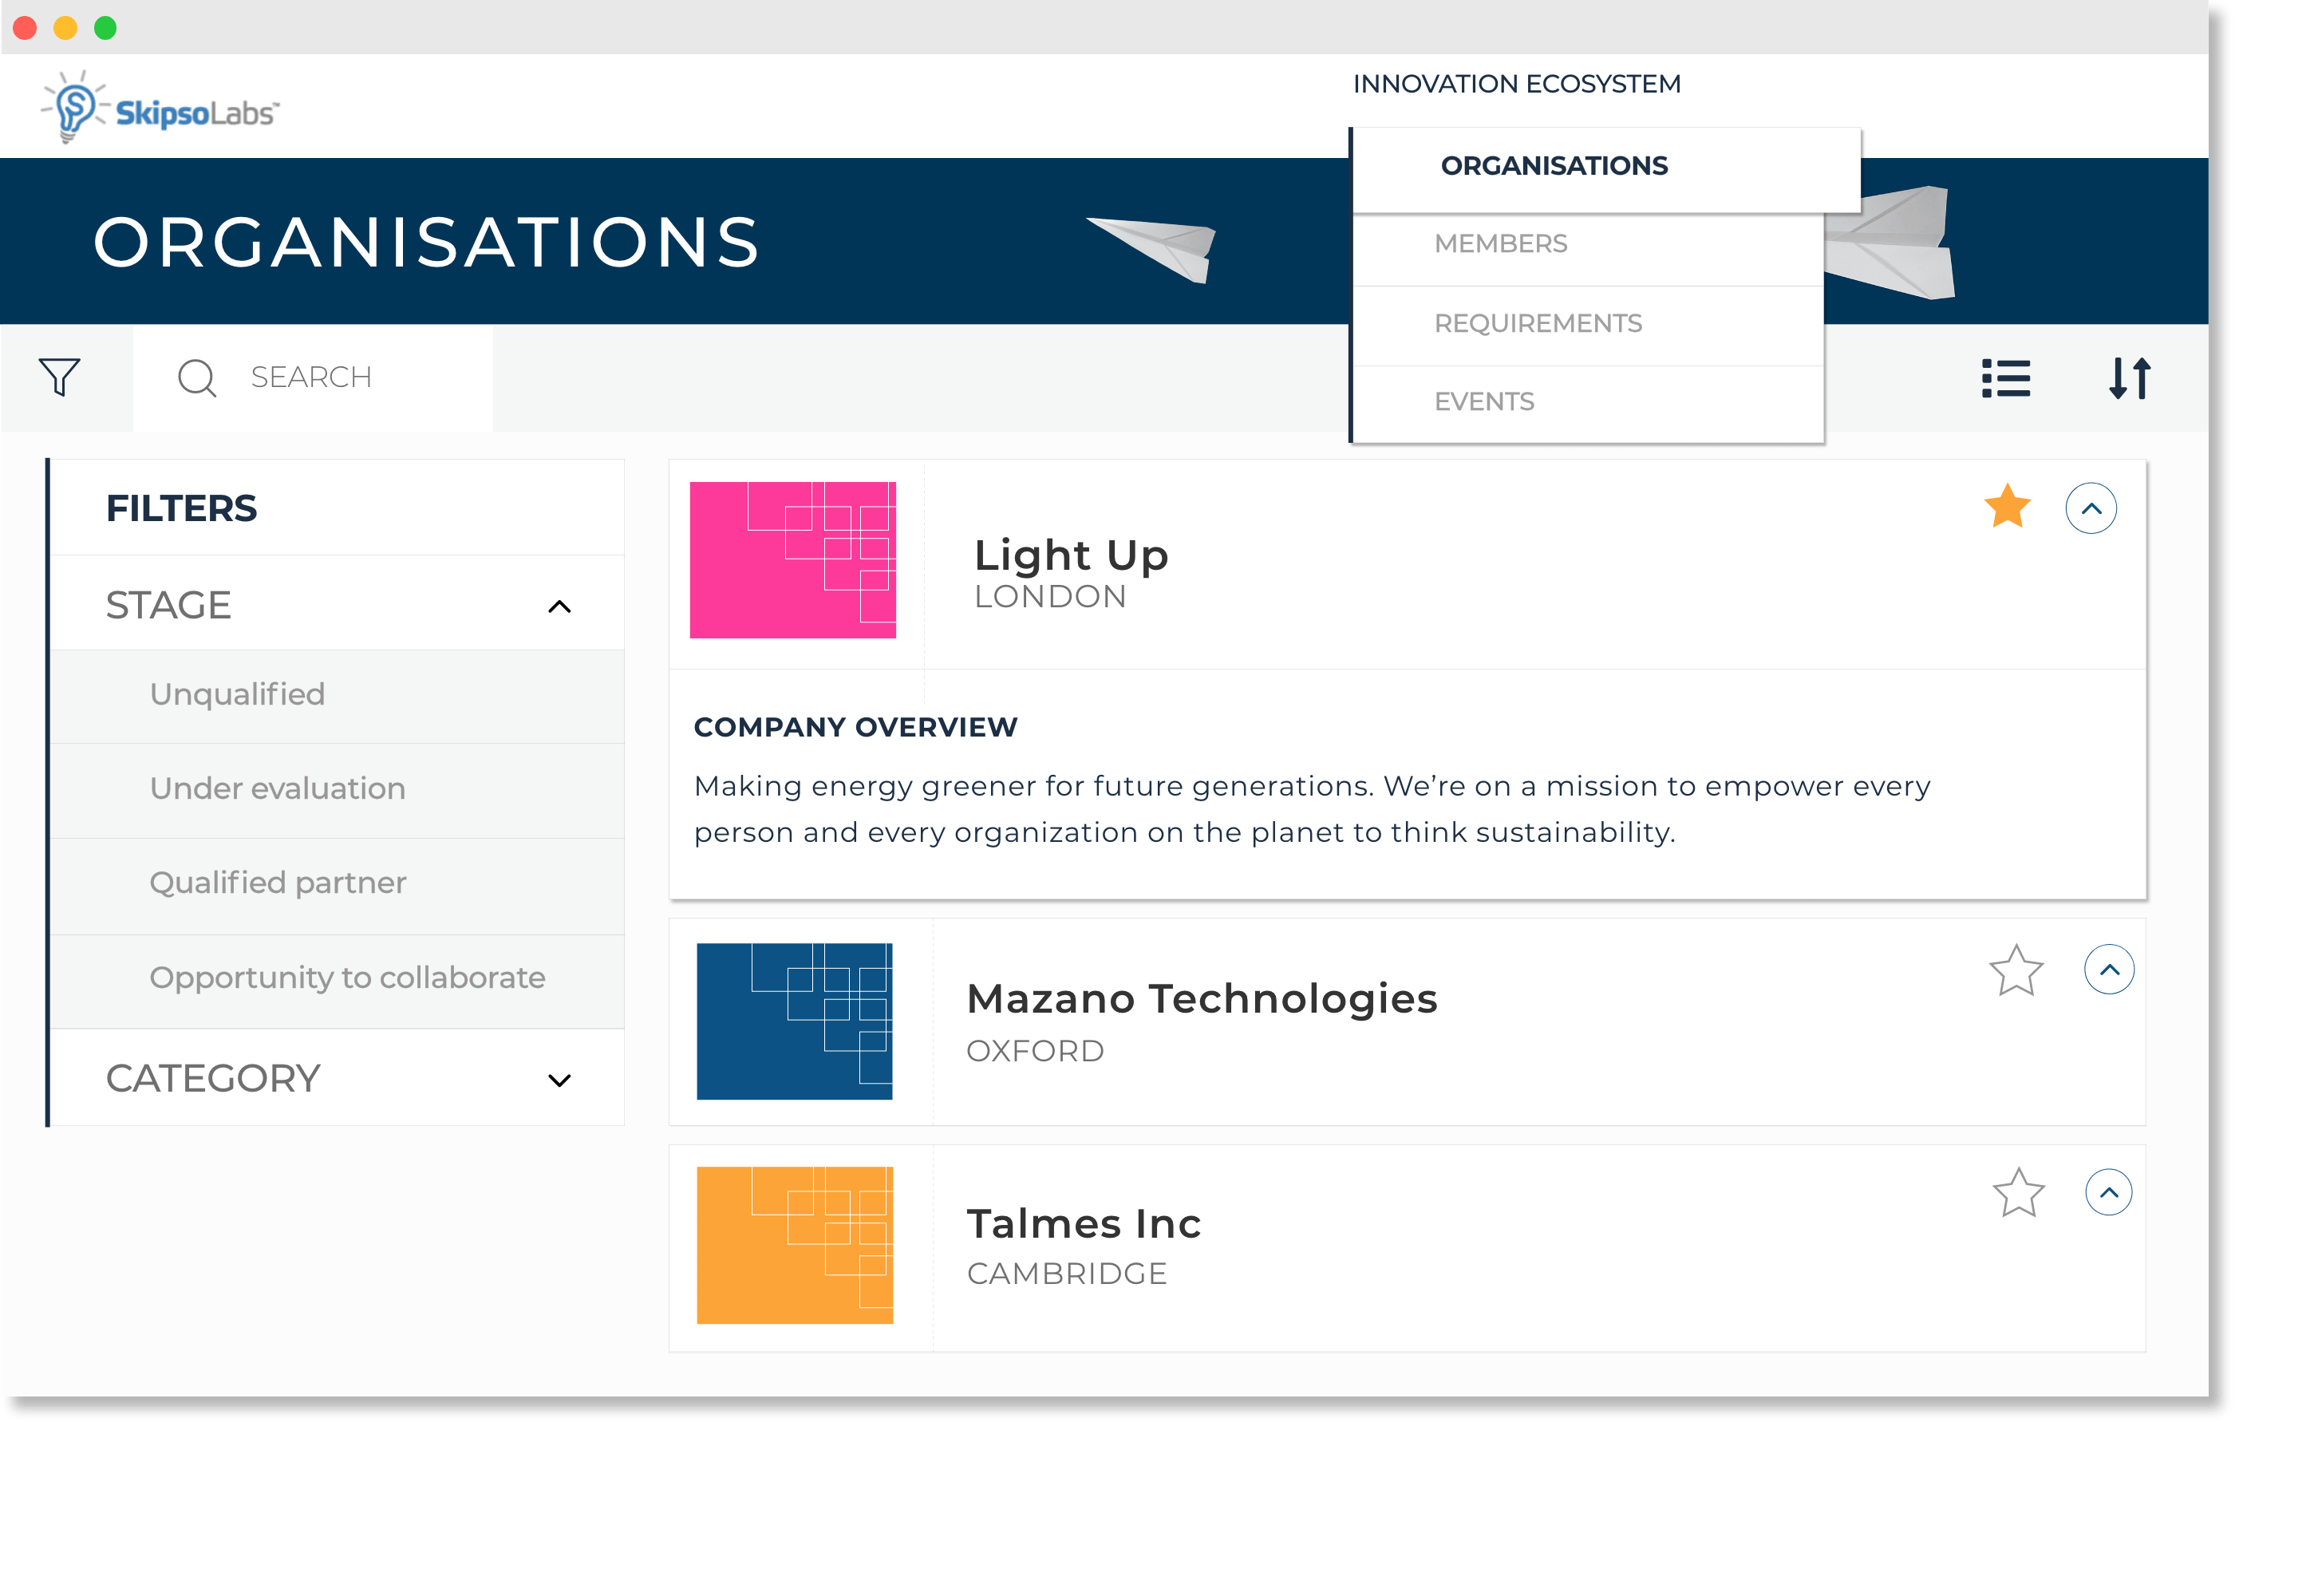Click the FILTERS panel heading
The height and width of the screenshot is (1596, 2314).
click(181, 508)
